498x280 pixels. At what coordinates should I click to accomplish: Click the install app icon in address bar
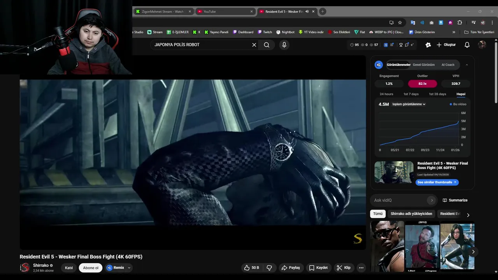[x=391, y=23]
